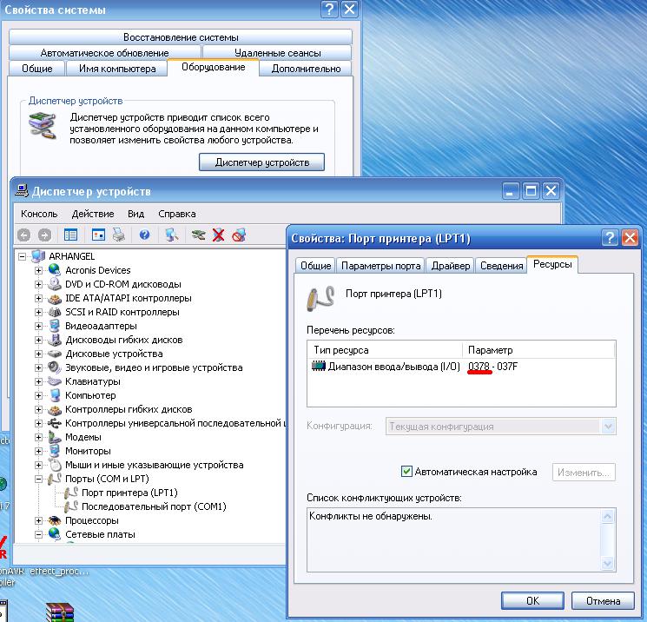Uncheck the Автоматическая настройка checkbox
The width and height of the screenshot is (647, 622).
click(x=406, y=472)
